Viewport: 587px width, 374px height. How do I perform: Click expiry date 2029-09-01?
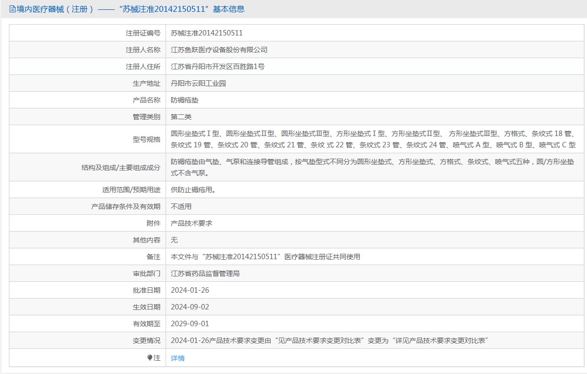(190, 324)
